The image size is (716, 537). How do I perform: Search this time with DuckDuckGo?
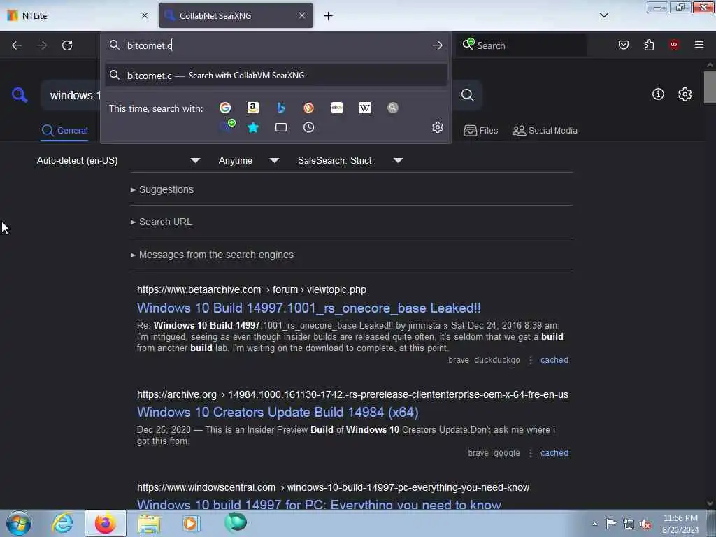pos(308,108)
